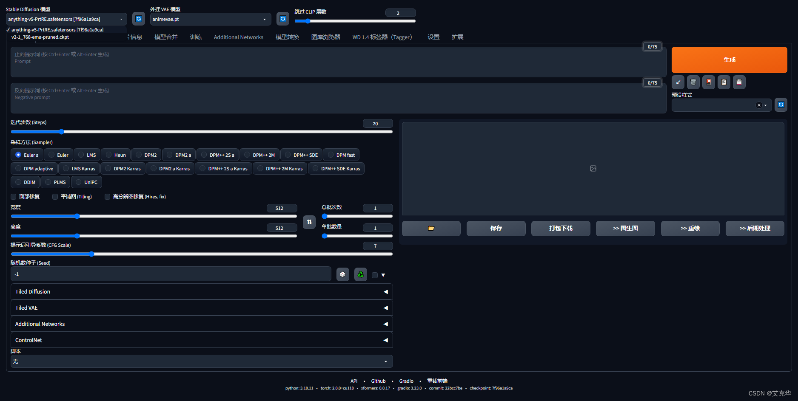Expand the Additional Networks accordion
The height and width of the screenshot is (401, 798).
pos(202,324)
